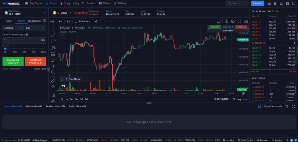
Task: Select the crosshair cursor tool
Action: pos(53,29)
